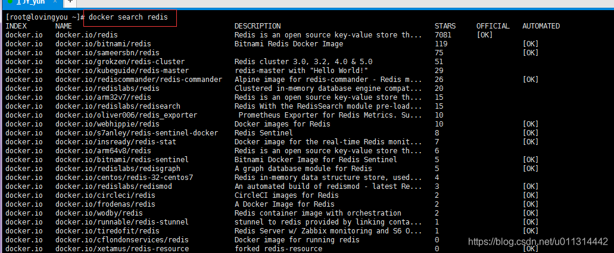Click the OFFICIAL column header
The width and height of the screenshot is (614, 253).
point(493,26)
